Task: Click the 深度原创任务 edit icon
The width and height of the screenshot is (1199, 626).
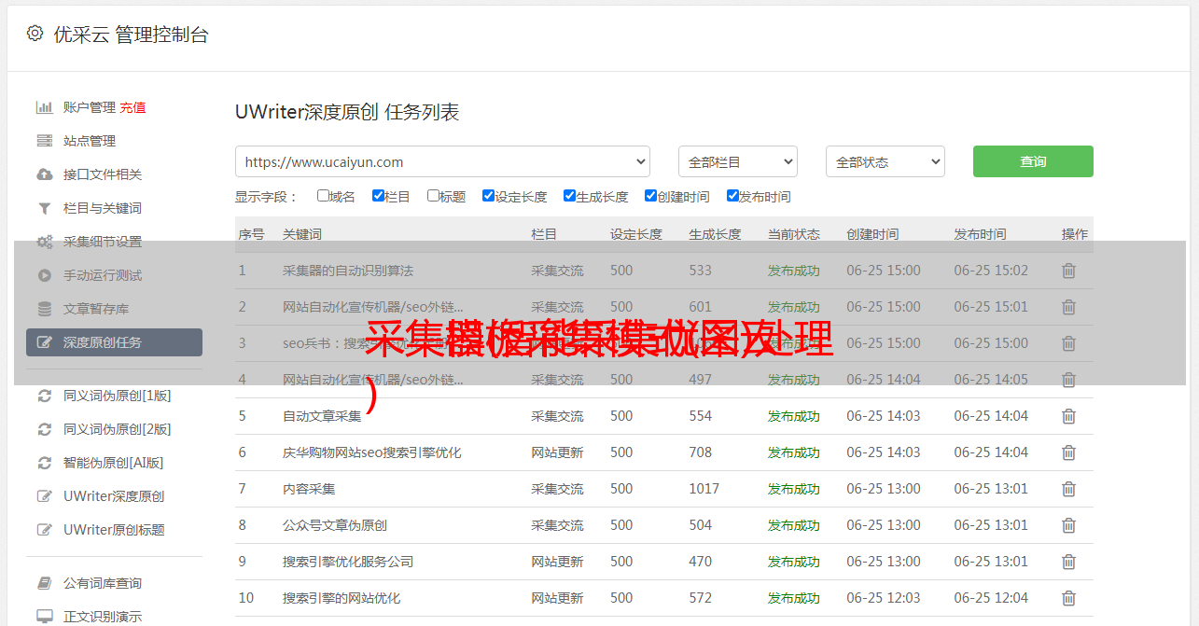Action: 44,342
